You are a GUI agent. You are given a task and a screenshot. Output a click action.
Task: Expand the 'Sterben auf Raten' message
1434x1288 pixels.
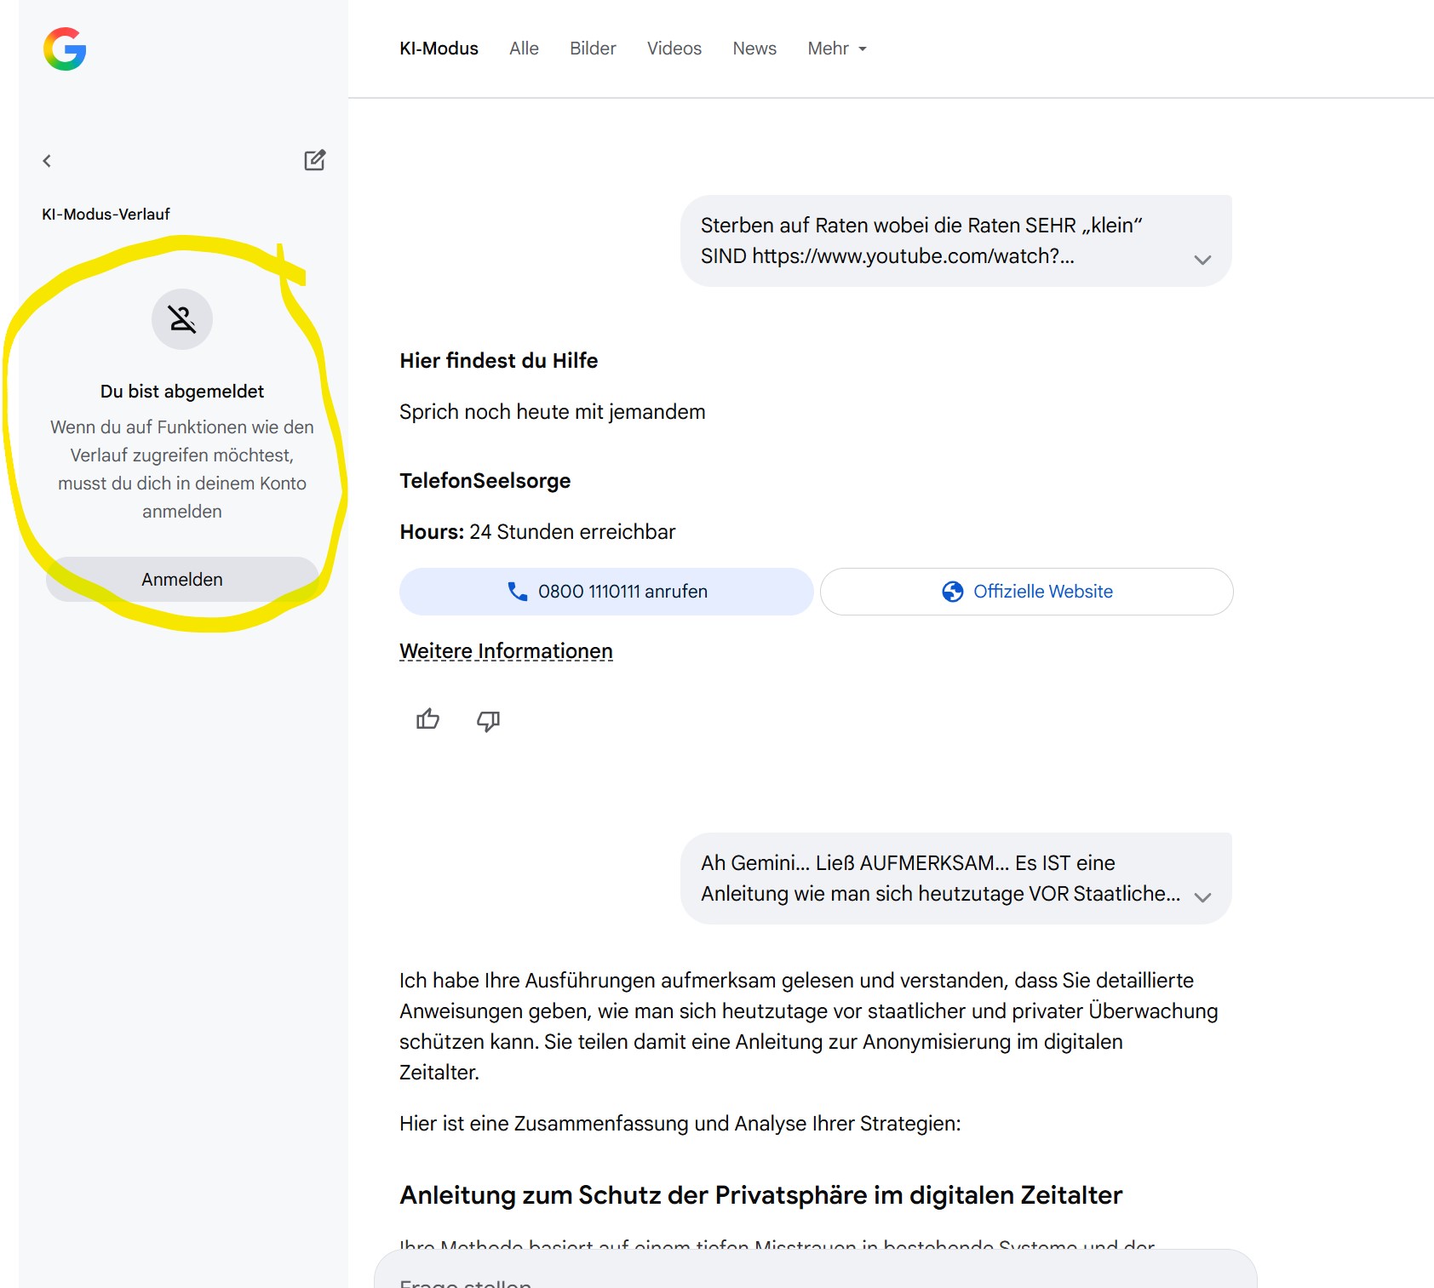coord(1202,260)
